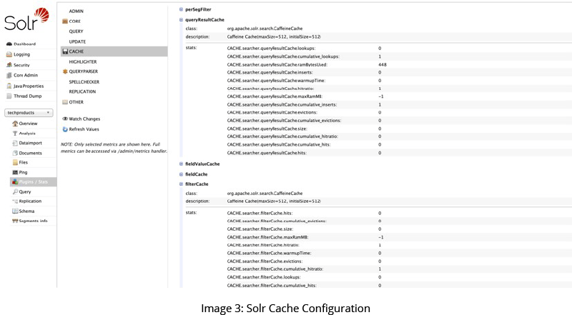Expand the fieldValueCache entry

[x=181, y=164]
